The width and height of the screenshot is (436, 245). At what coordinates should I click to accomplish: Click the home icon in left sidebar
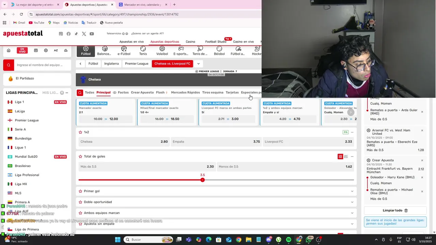click(x=9, y=50)
